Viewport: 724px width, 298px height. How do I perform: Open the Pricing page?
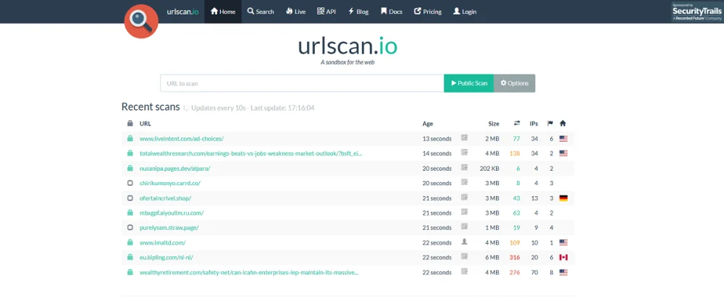coord(428,12)
